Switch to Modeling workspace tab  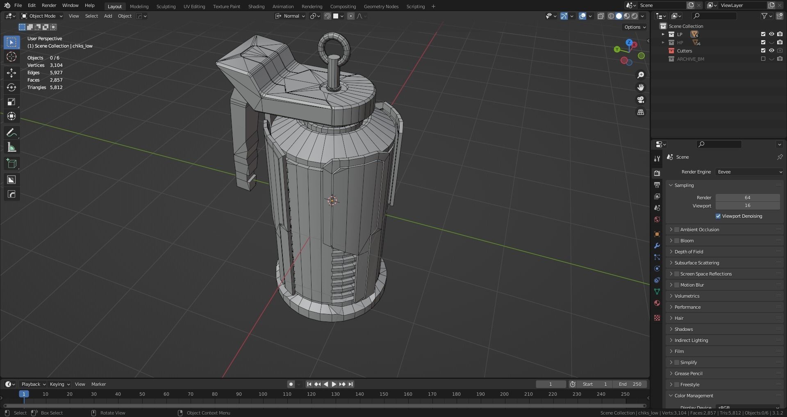coord(139,6)
